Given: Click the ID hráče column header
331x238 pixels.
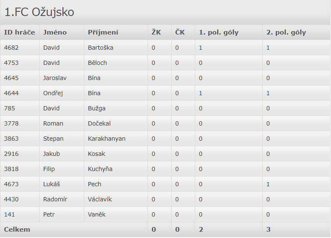Looking at the screenshot, I should [19, 32].
